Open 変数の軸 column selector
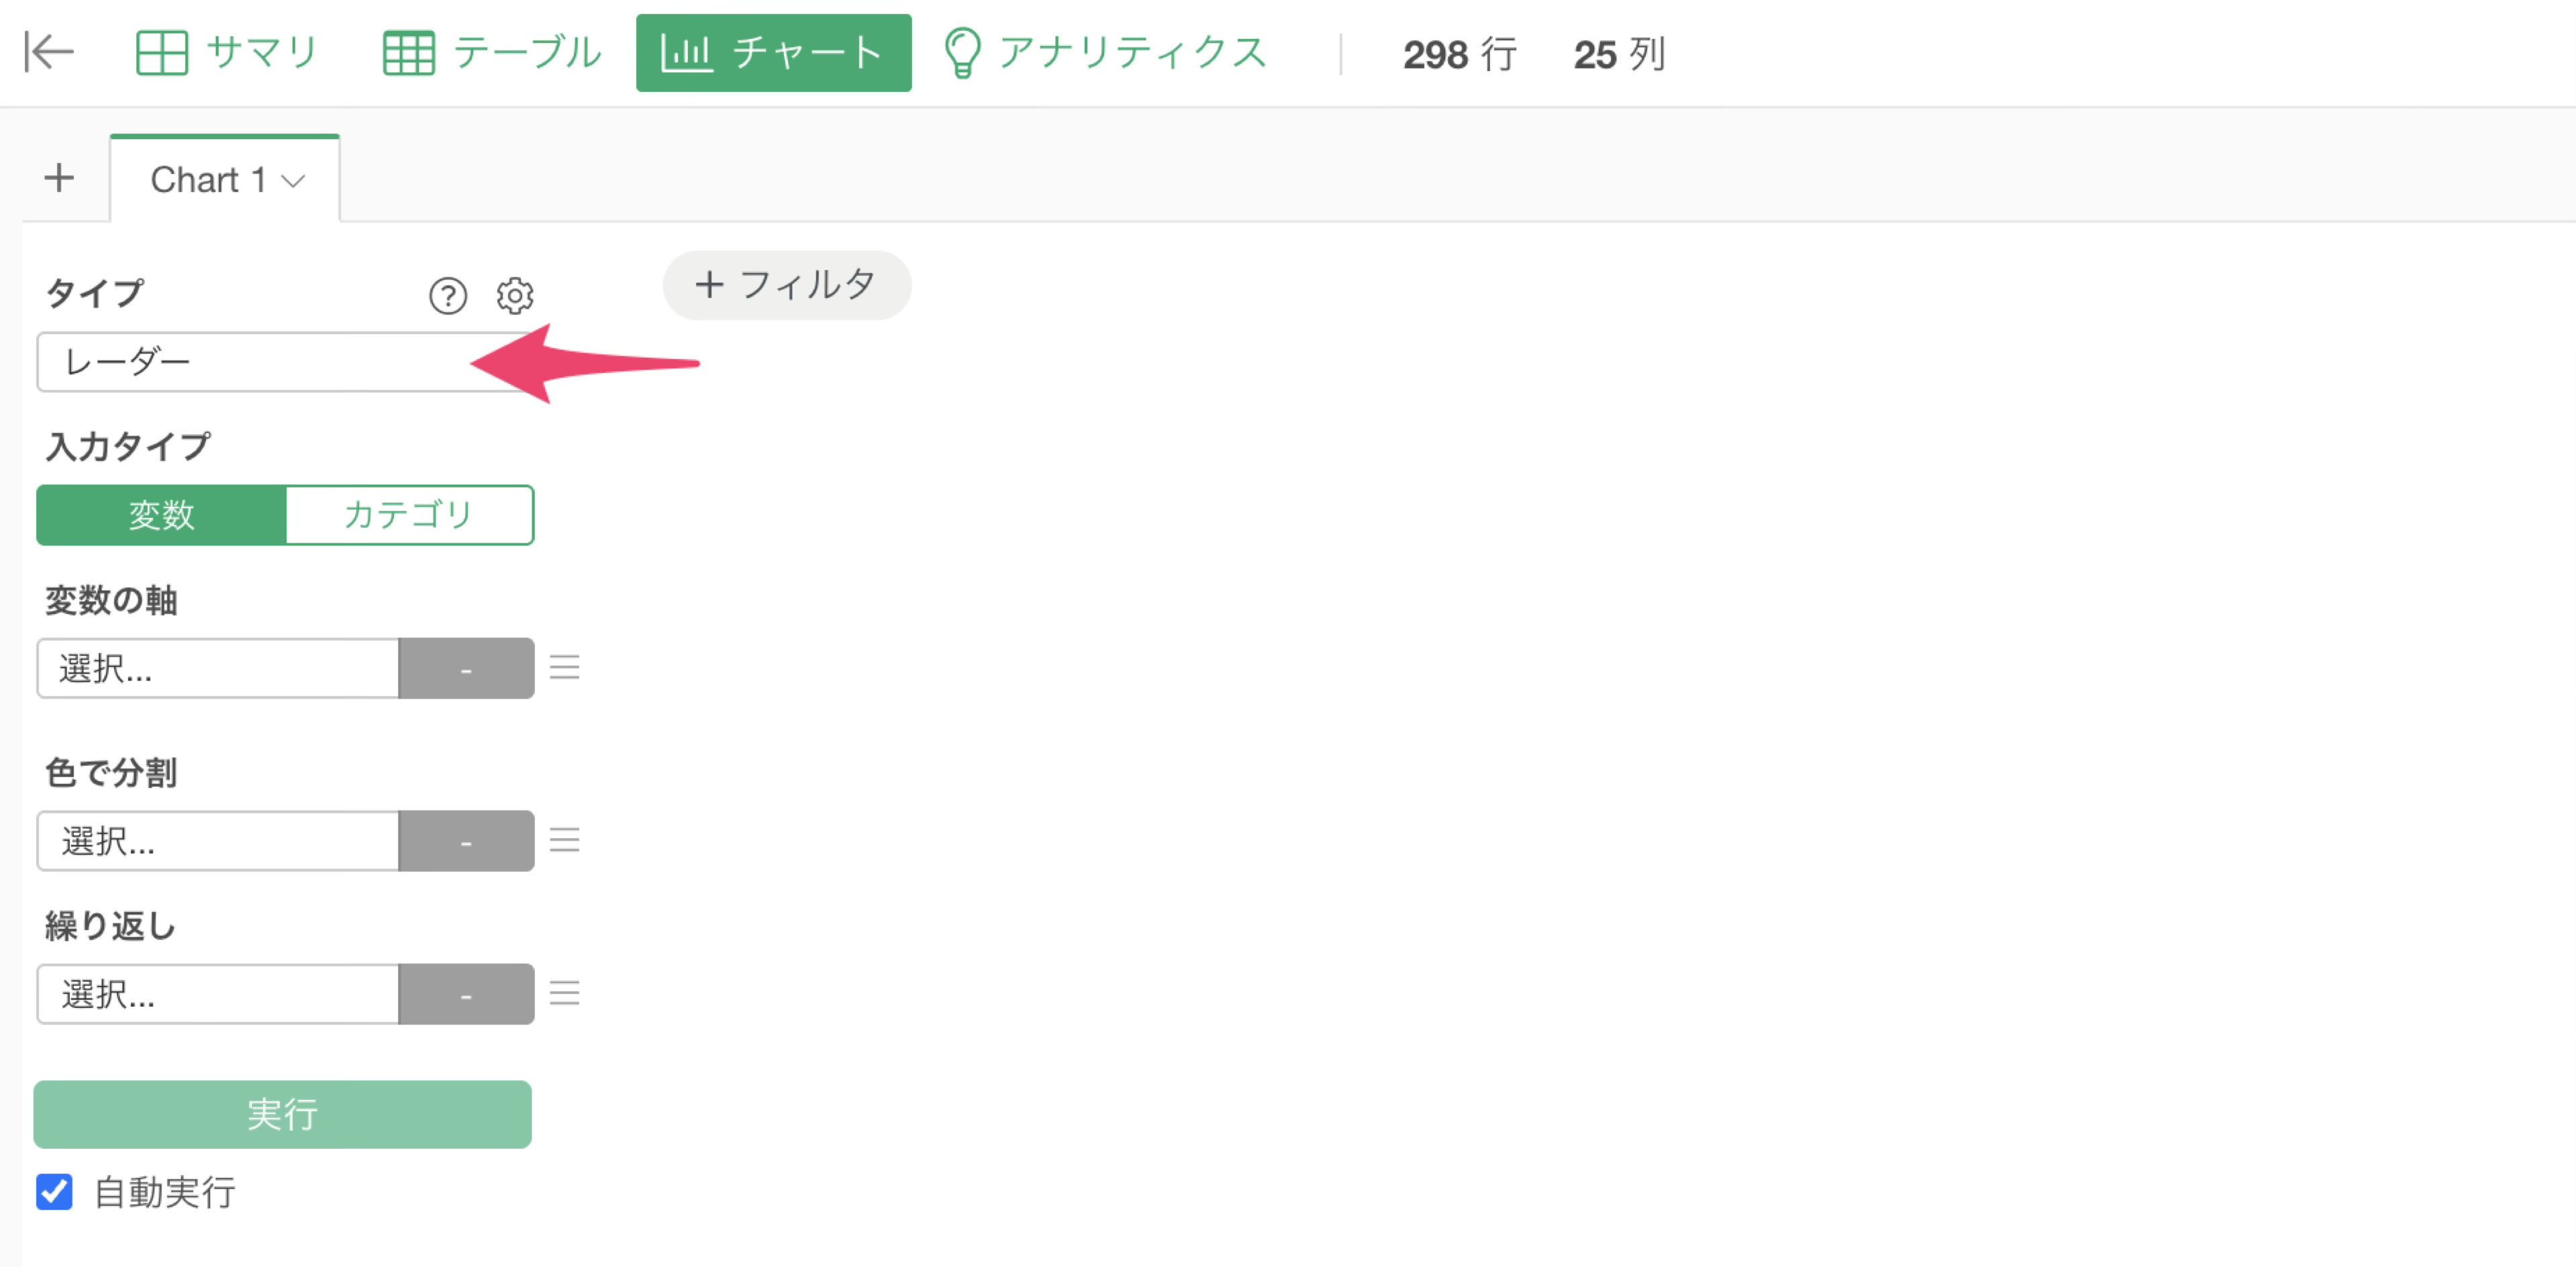 pyautogui.click(x=218, y=668)
